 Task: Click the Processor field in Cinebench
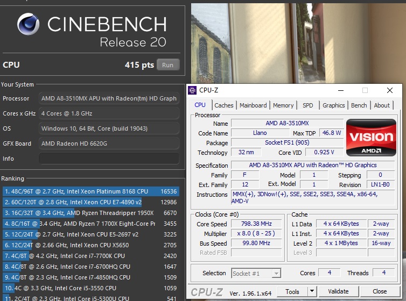pyautogui.click(x=109, y=98)
